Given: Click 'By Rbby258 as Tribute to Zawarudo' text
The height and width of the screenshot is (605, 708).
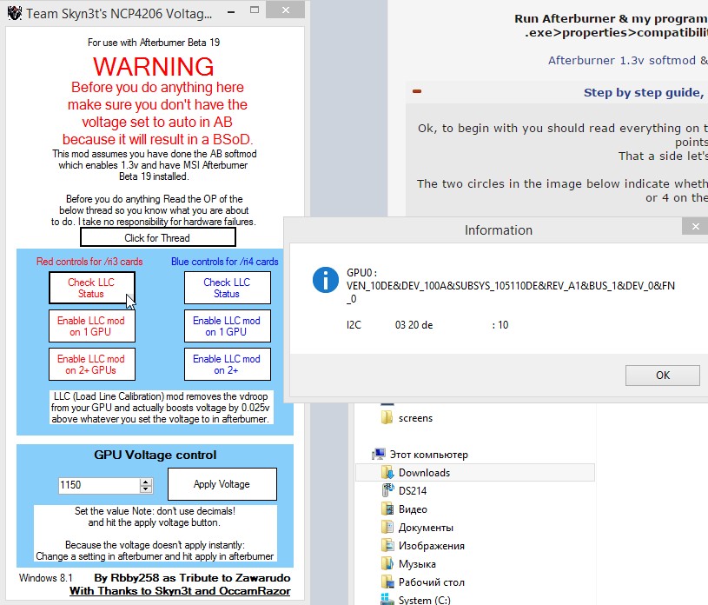Looking at the screenshot, I should point(192,578).
